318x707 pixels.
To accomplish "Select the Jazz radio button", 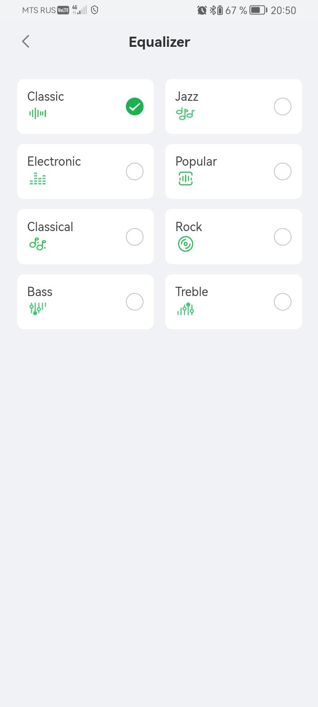I will (x=283, y=106).
